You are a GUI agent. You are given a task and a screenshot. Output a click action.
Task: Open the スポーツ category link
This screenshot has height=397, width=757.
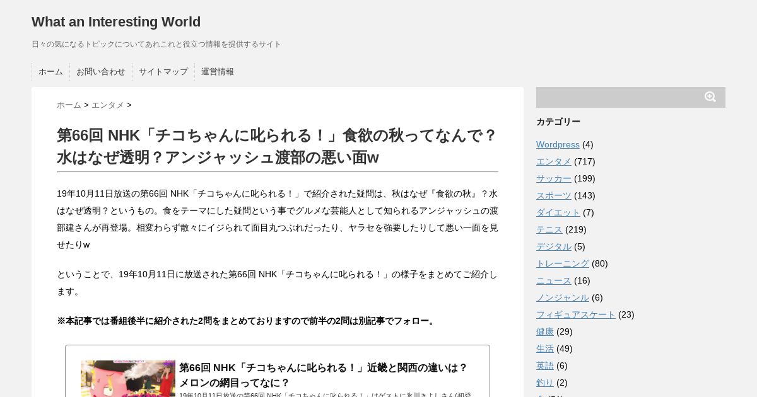[x=554, y=195]
